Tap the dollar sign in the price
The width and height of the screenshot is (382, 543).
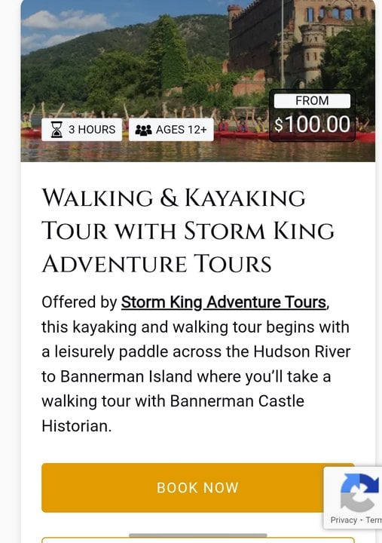click(x=279, y=125)
